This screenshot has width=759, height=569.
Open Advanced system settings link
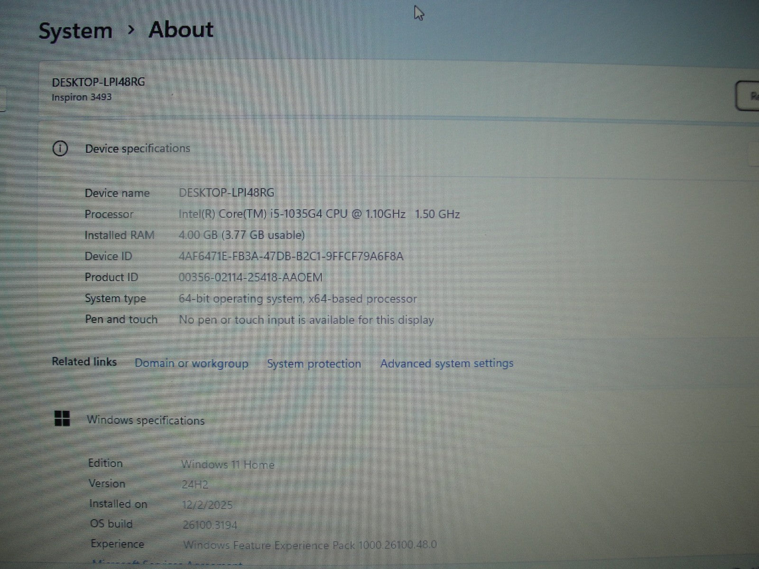click(446, 364)
